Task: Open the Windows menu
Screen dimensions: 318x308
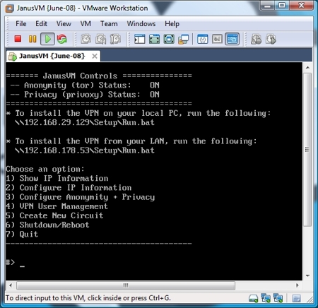Action: click(141, 24)
